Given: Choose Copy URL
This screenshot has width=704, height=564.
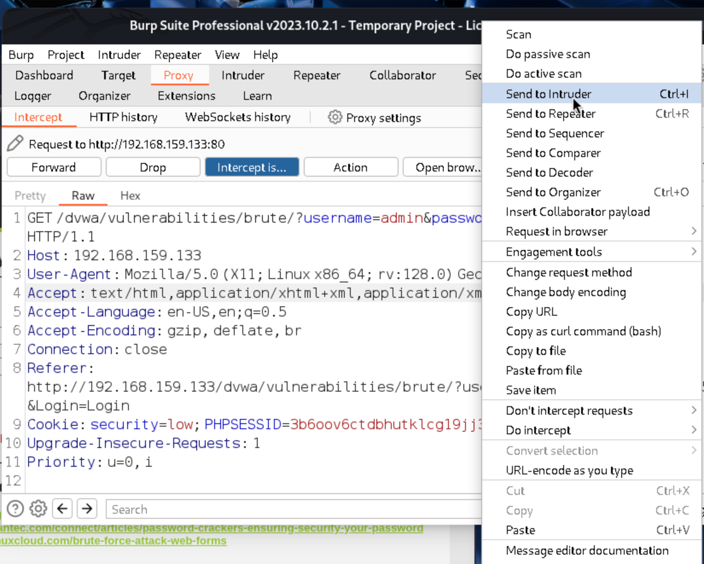Looking at the screenshot, I should 592,311.
